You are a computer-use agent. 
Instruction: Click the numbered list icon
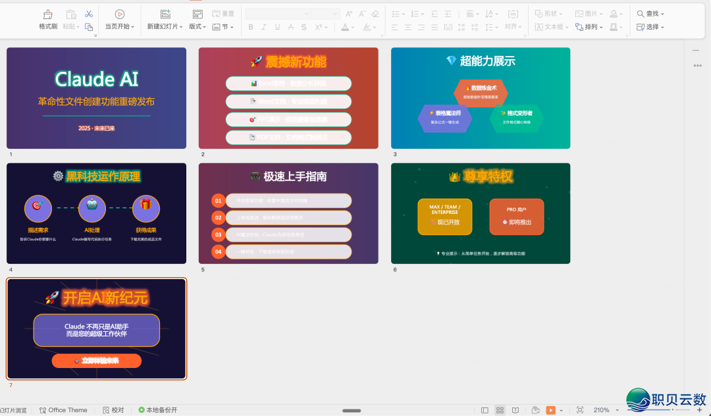[x=415, y=14]
